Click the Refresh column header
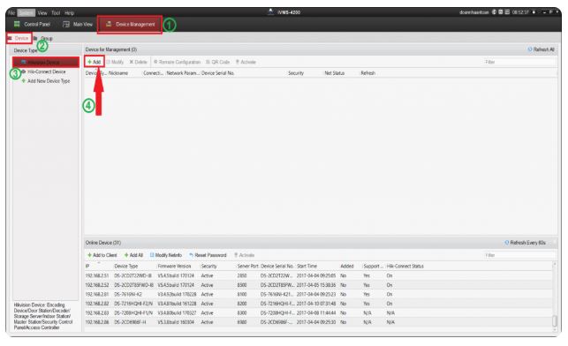The width and height of the screenshot is (568, 346). tap(367, 73)
